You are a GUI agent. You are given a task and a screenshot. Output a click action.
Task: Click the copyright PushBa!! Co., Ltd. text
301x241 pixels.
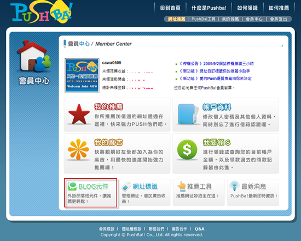[x=152, y=234]
